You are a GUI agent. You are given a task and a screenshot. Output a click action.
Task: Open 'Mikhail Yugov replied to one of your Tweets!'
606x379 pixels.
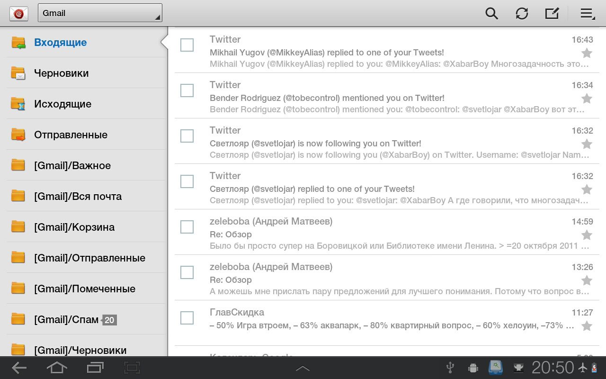point(327,53)
